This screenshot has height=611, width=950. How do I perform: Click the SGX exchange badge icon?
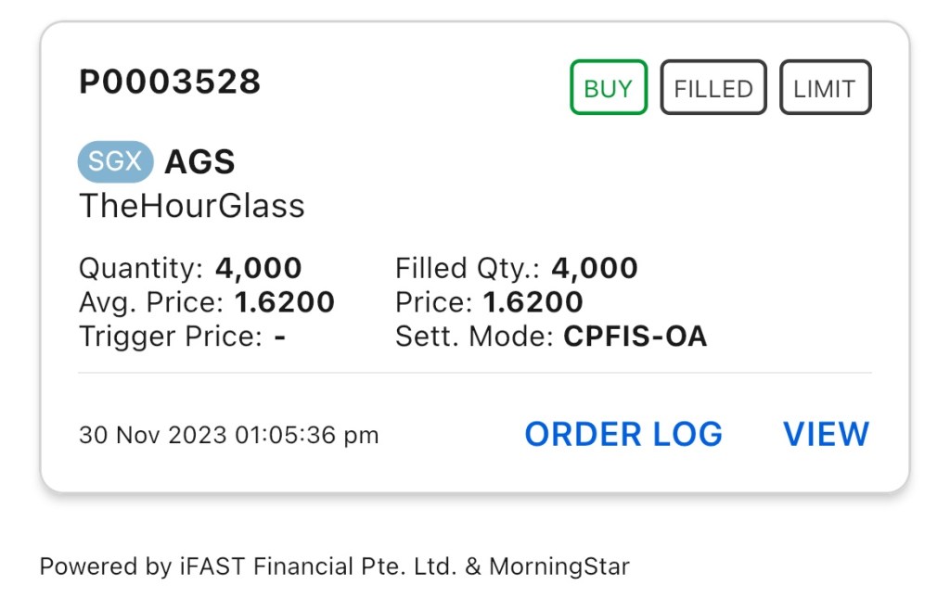(x=115, y=162)
